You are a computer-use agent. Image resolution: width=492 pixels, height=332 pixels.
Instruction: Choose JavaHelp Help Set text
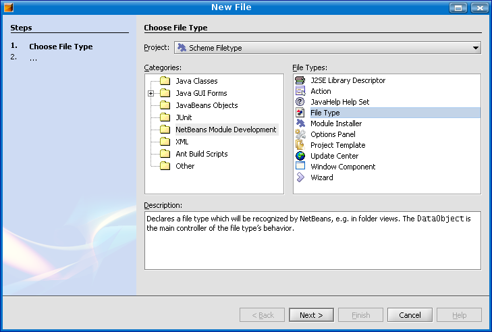[340, 102]
